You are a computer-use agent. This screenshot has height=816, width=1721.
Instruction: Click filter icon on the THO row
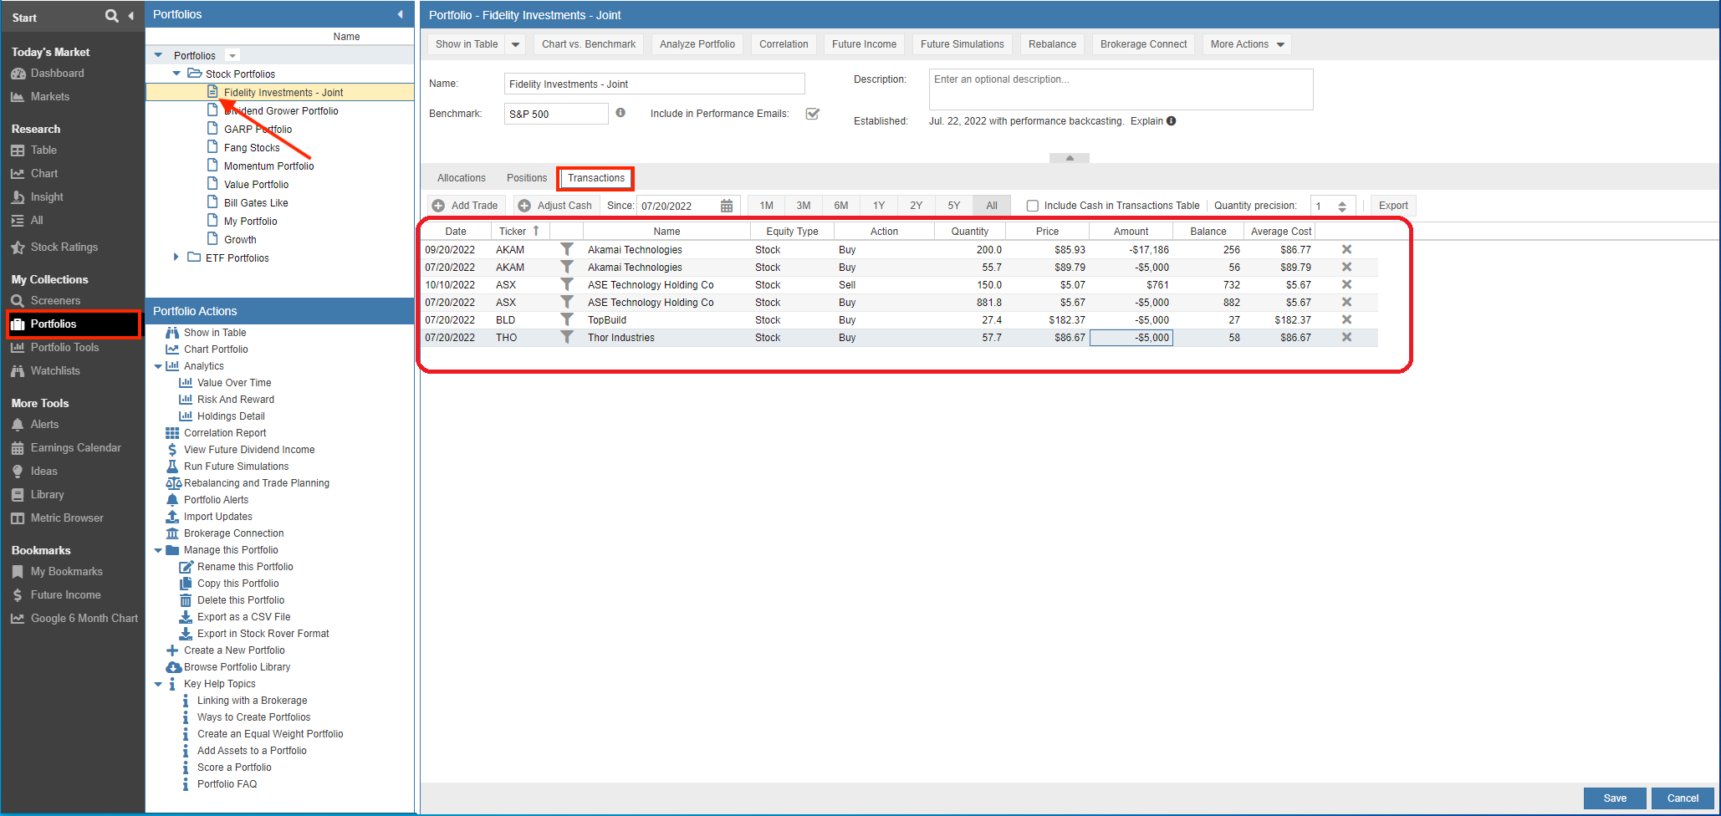point(567,337)
